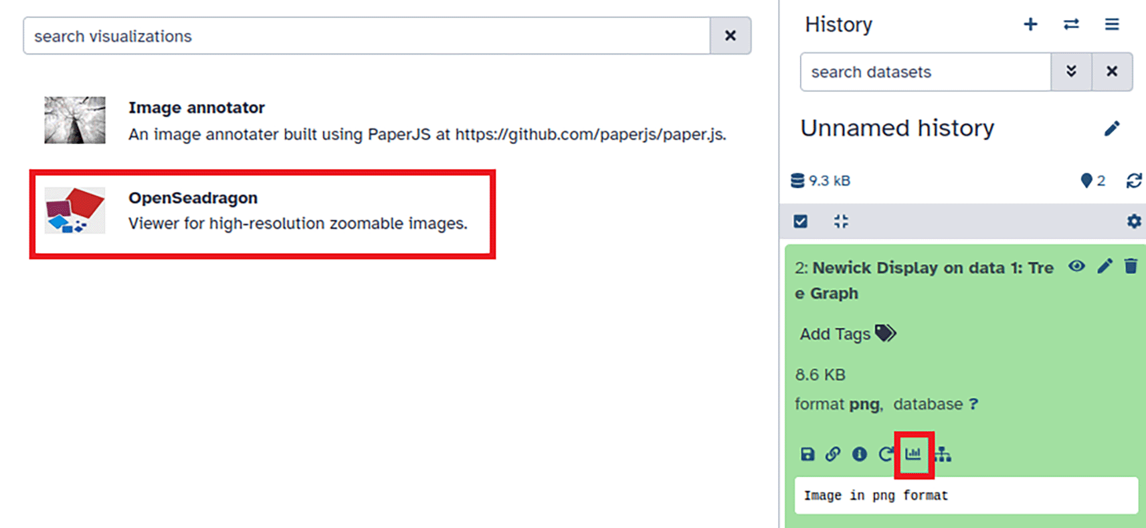Refresh the history panel
Screen dimensions: 1146x528
coord(1134,181)
